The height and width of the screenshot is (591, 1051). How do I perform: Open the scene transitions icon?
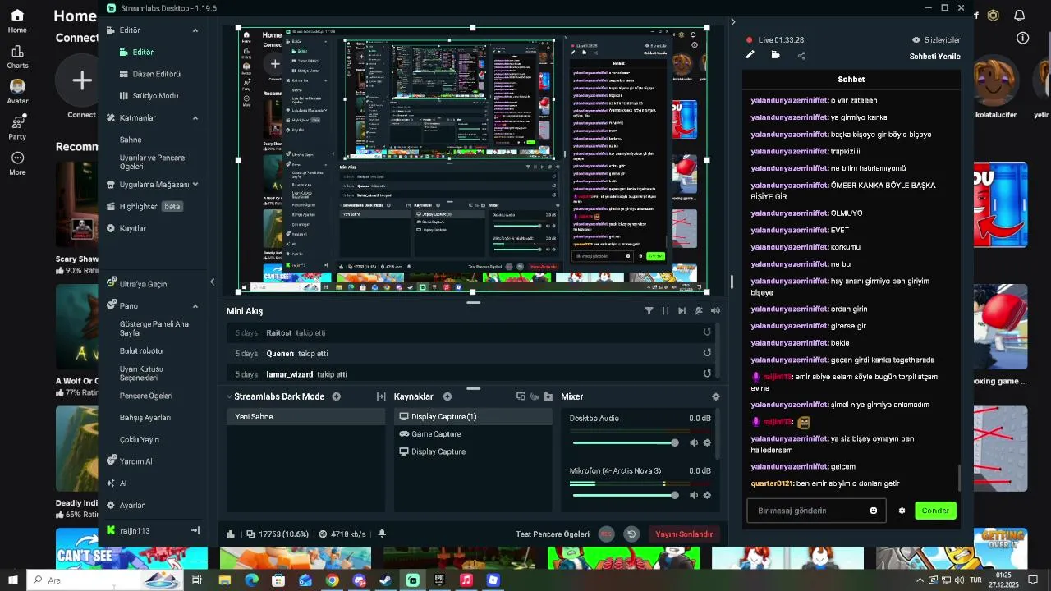381,396
